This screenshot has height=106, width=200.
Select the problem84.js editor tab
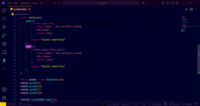(20, 9)
